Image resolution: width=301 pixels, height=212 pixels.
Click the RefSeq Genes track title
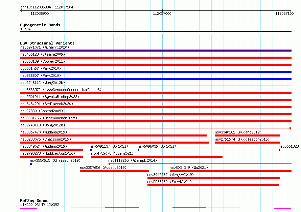tap(34, 201)
